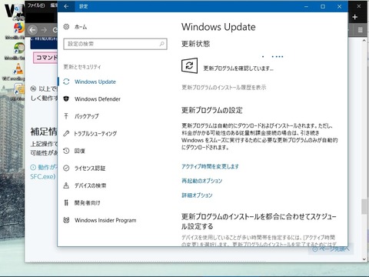Select ライセンス認証 in the sidebar
Image resolution: width=369 pixels, height=277 pixels.
point(90,169)
